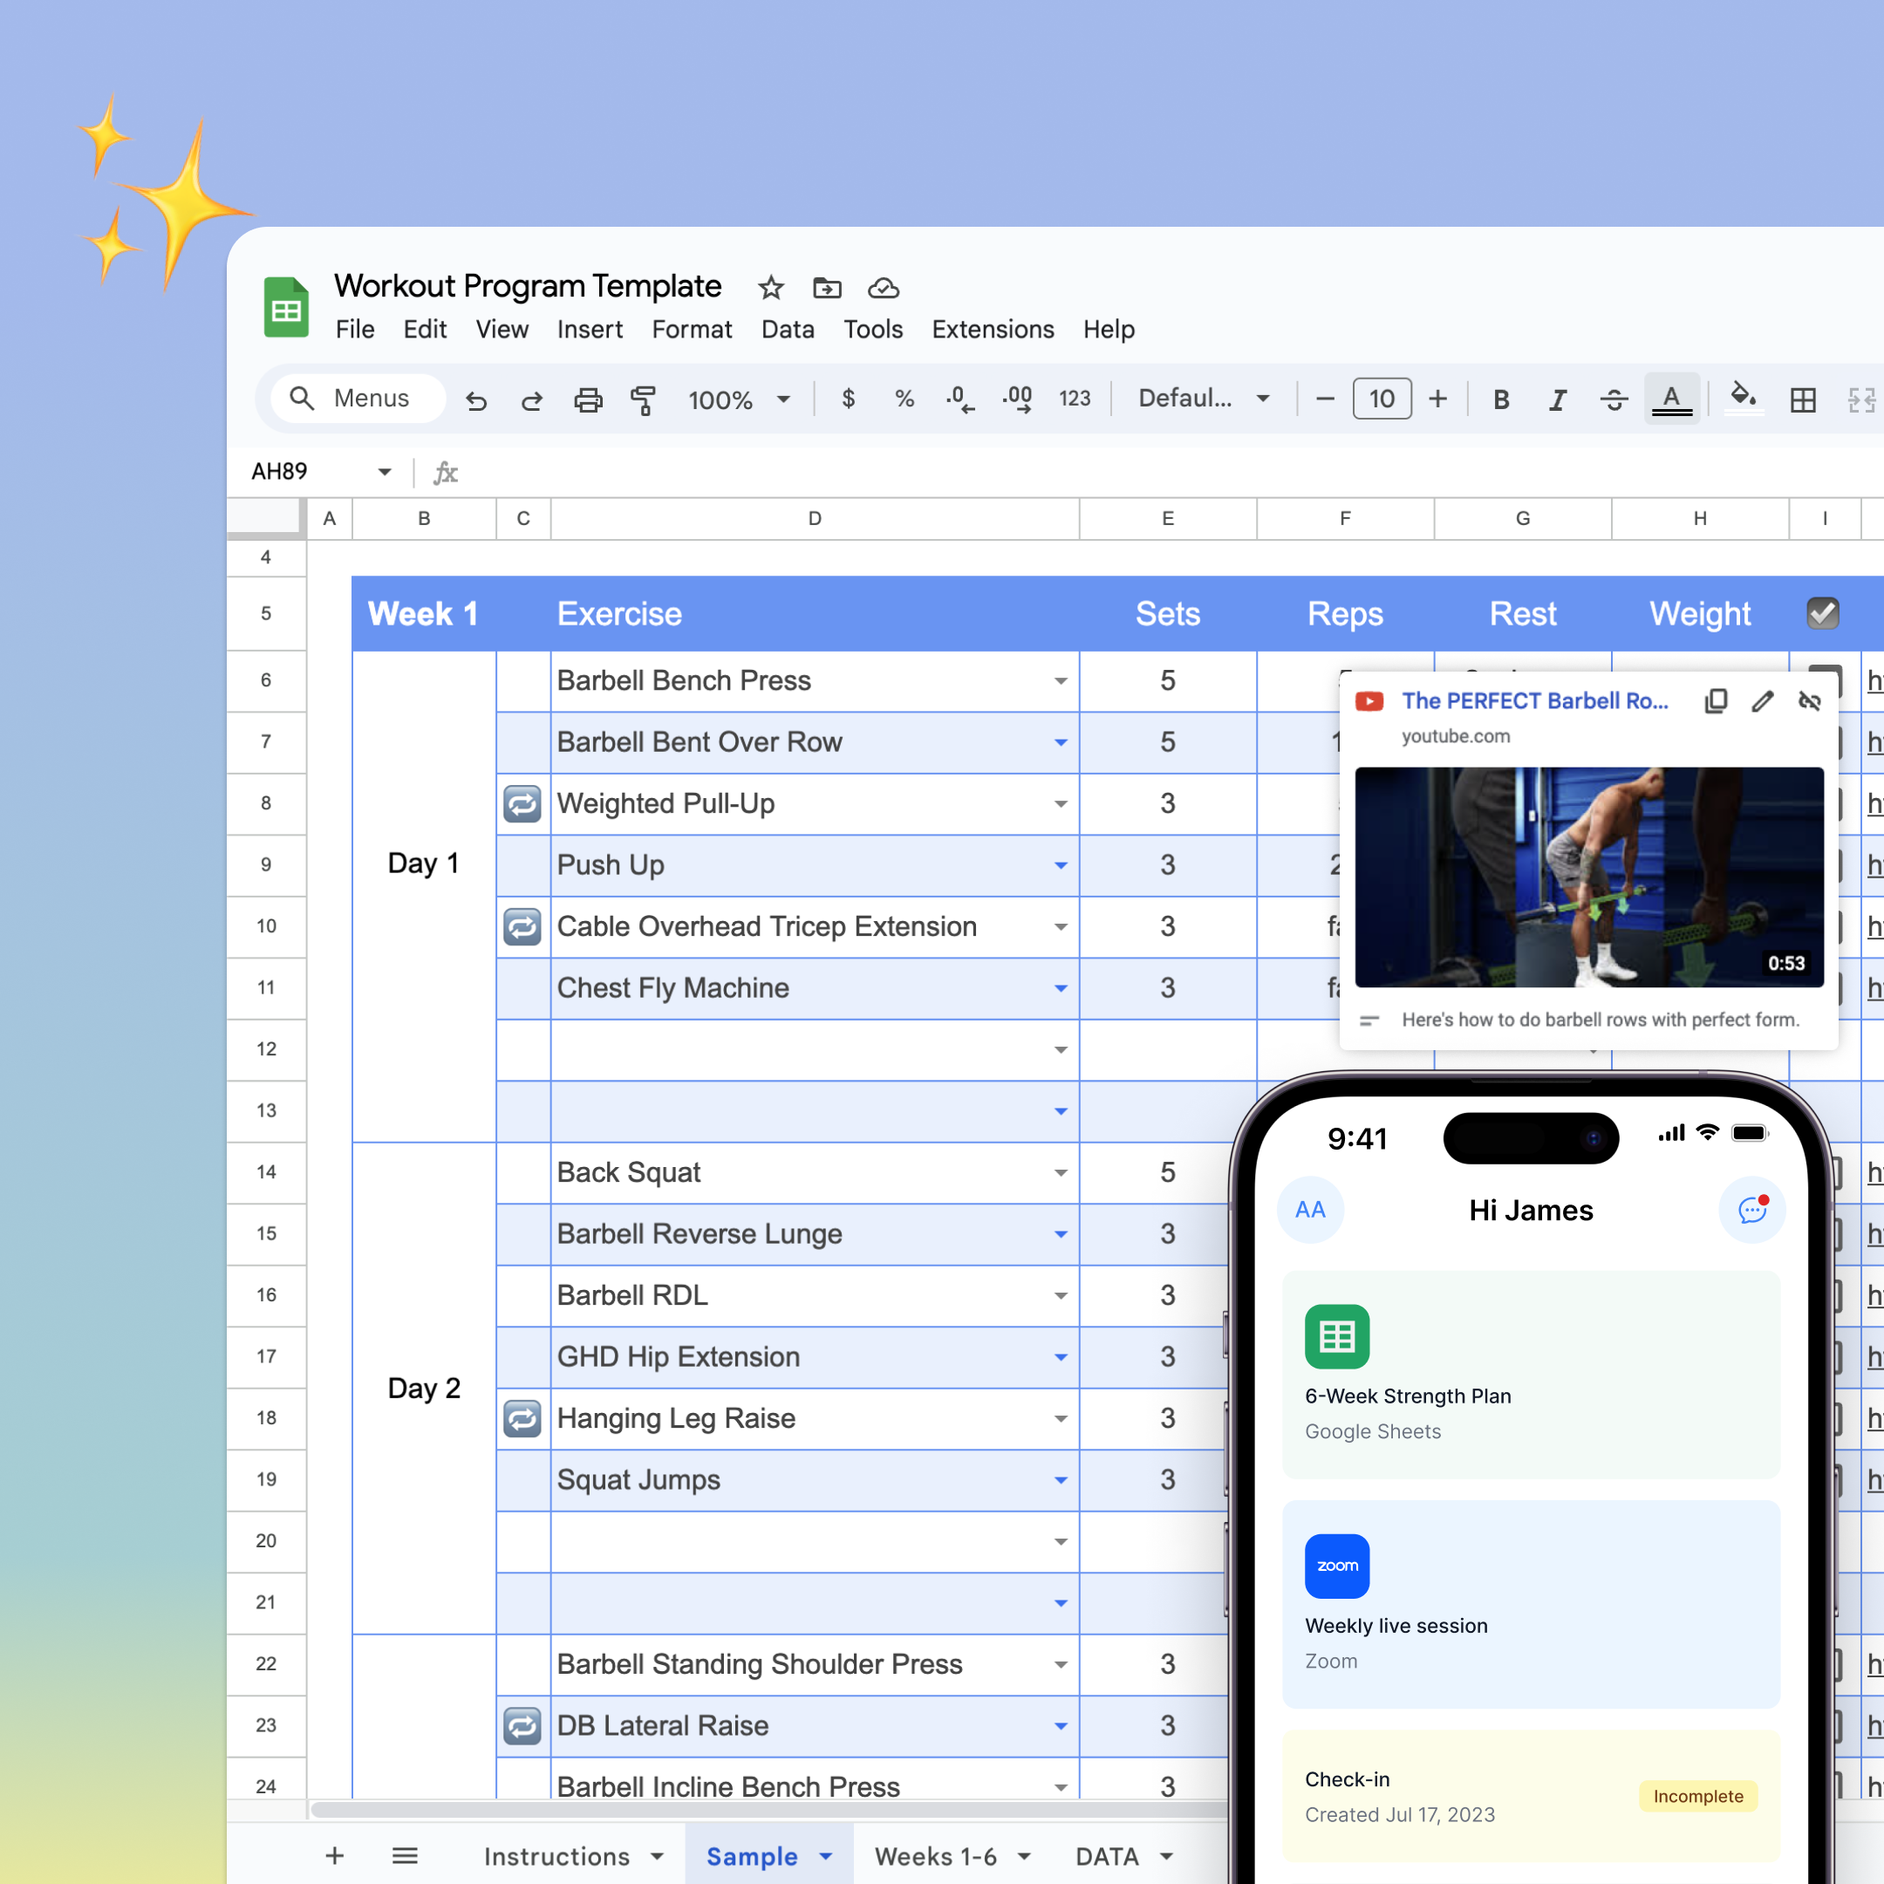Click swap icon beside Hanging Leg Raise
1884x1884 pixels.
(522, 1419)
